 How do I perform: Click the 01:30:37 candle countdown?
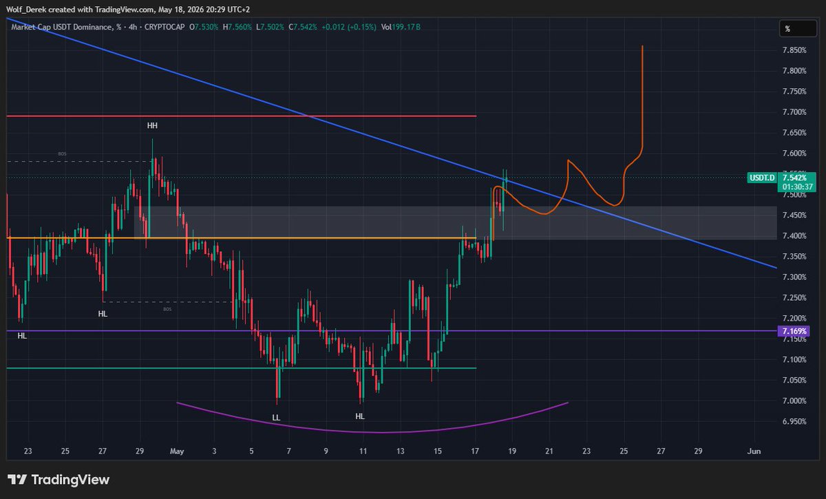coord(796,187)
